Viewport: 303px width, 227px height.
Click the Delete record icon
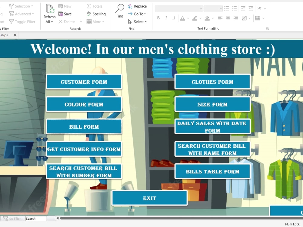click(60, 21)
